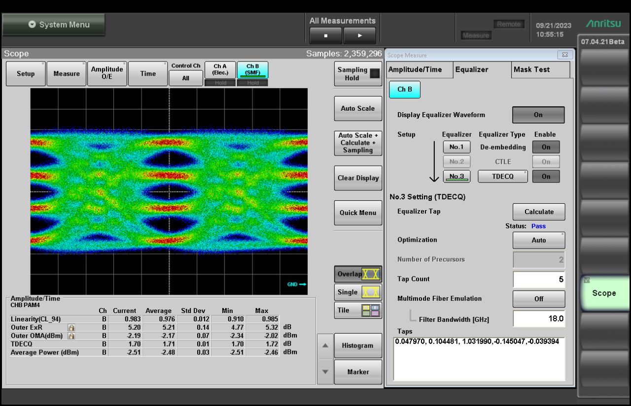Open the System Menu dropdown

pyautogui.click(x=54, y=25)
